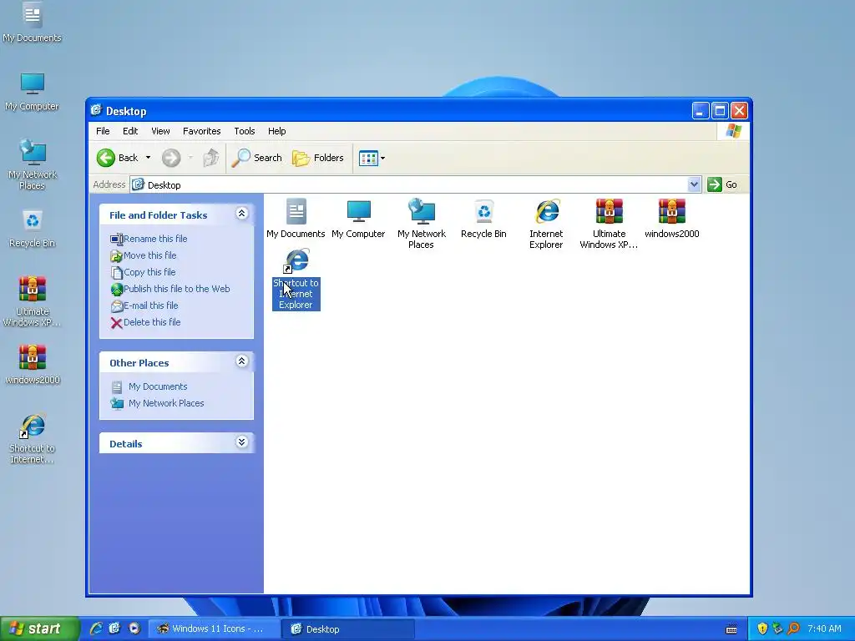This screenshot has width=855, height=641.
Task: Launch Windows Media Player from Quick Launch
Action: coord(134,628)
